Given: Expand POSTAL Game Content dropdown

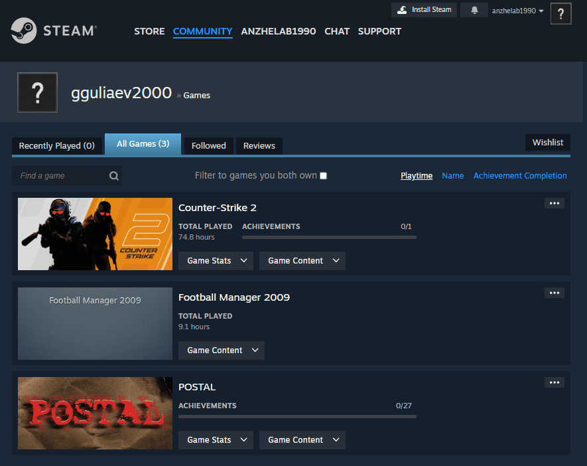Looking at the screenshot, I should [x=302, y=440].
